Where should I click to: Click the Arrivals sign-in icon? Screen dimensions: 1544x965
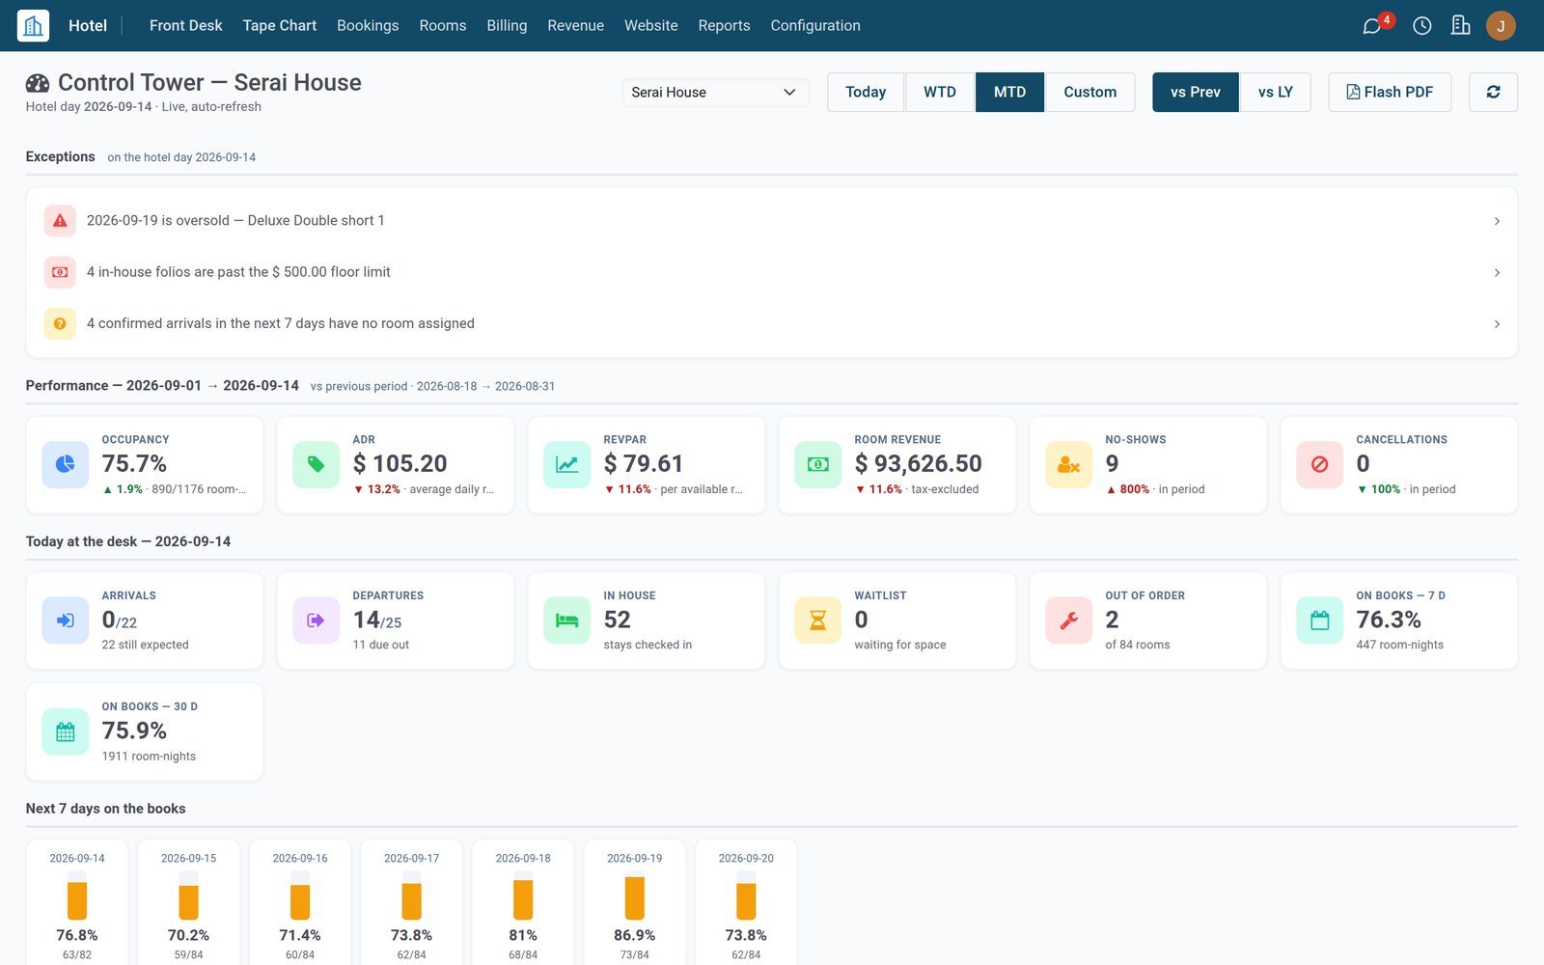click(66, 620)
